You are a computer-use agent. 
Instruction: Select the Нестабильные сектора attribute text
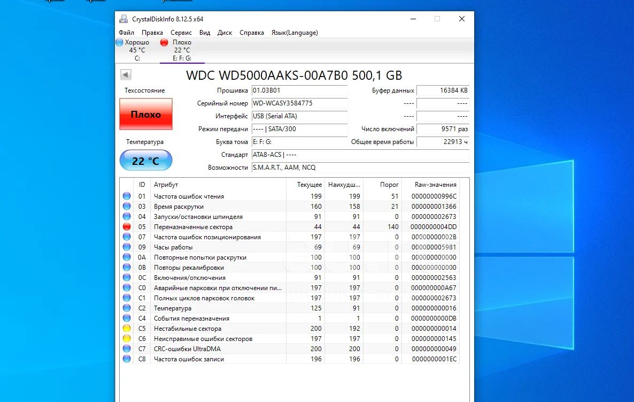188,329
